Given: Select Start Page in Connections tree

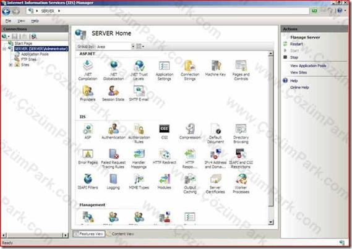Looking at the screenshot, I should tap(24, 43).
